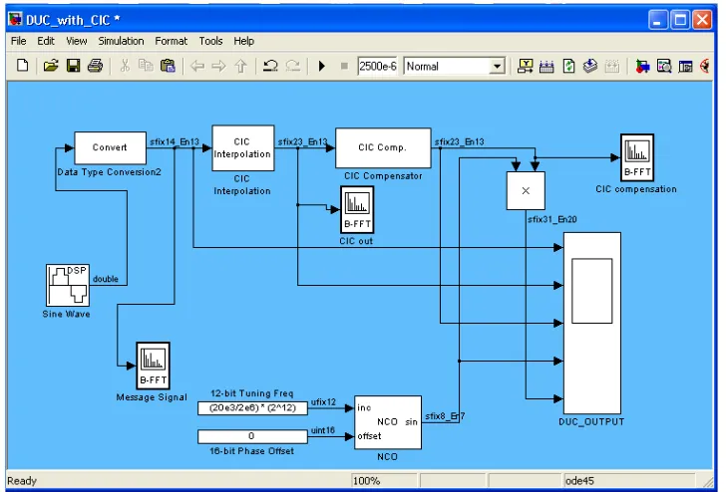The image size is (726, 492).
Task: Open the Normal simulation mode dropdown
Action: (x=454, y=66)
